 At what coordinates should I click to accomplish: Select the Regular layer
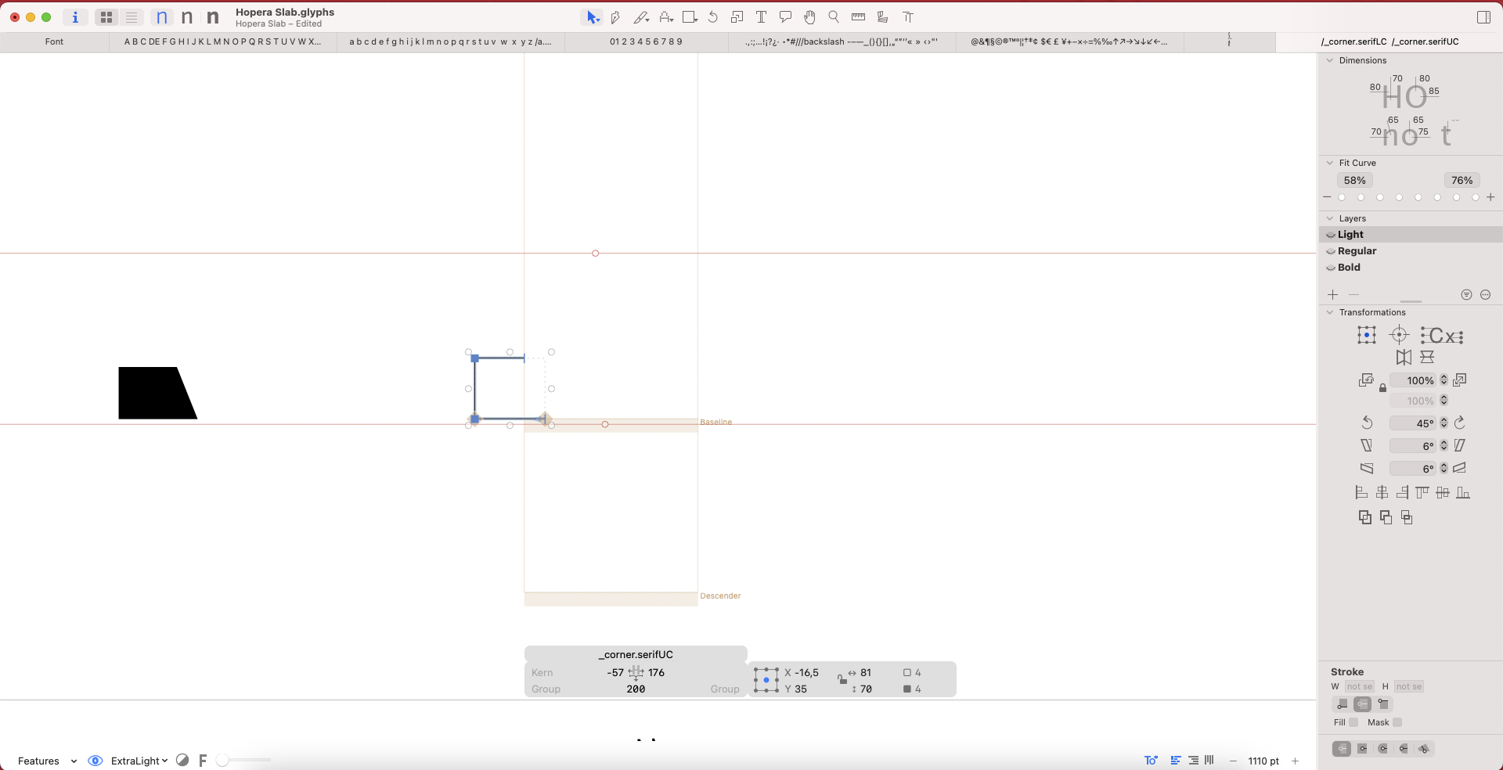(1357, 251)
